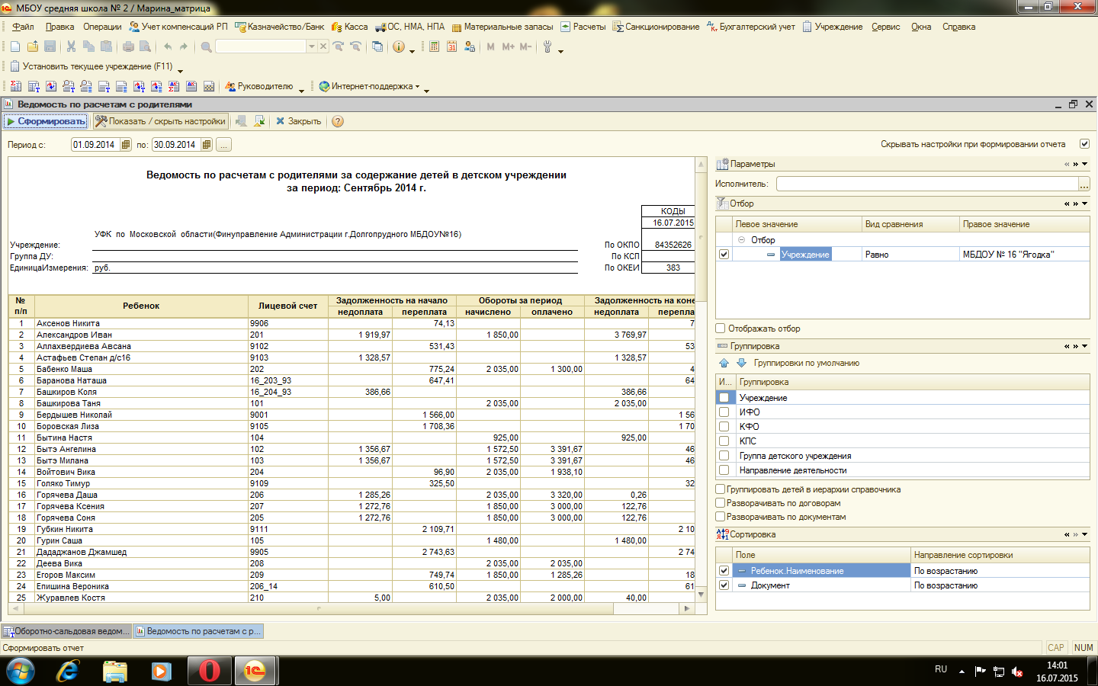The height and width of the screenshot is (686, 1098).
Task: Launch Opera browser from the taskbar
Action: point(209,671)
